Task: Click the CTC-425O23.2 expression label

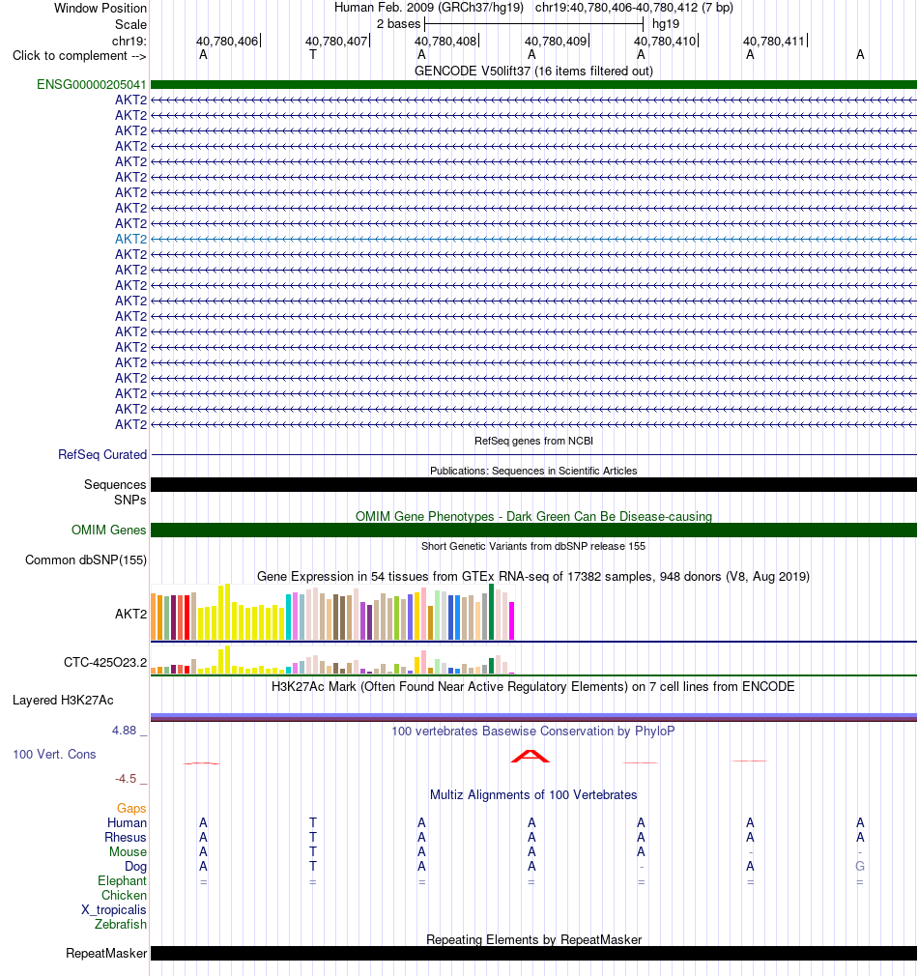Action: coord(105,662)
